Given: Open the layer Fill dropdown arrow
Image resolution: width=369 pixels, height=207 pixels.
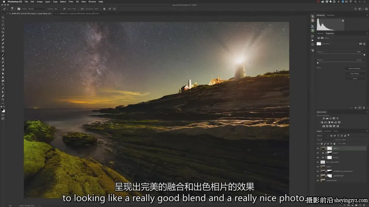Looking at the screenshot, I should coord(348,143).
